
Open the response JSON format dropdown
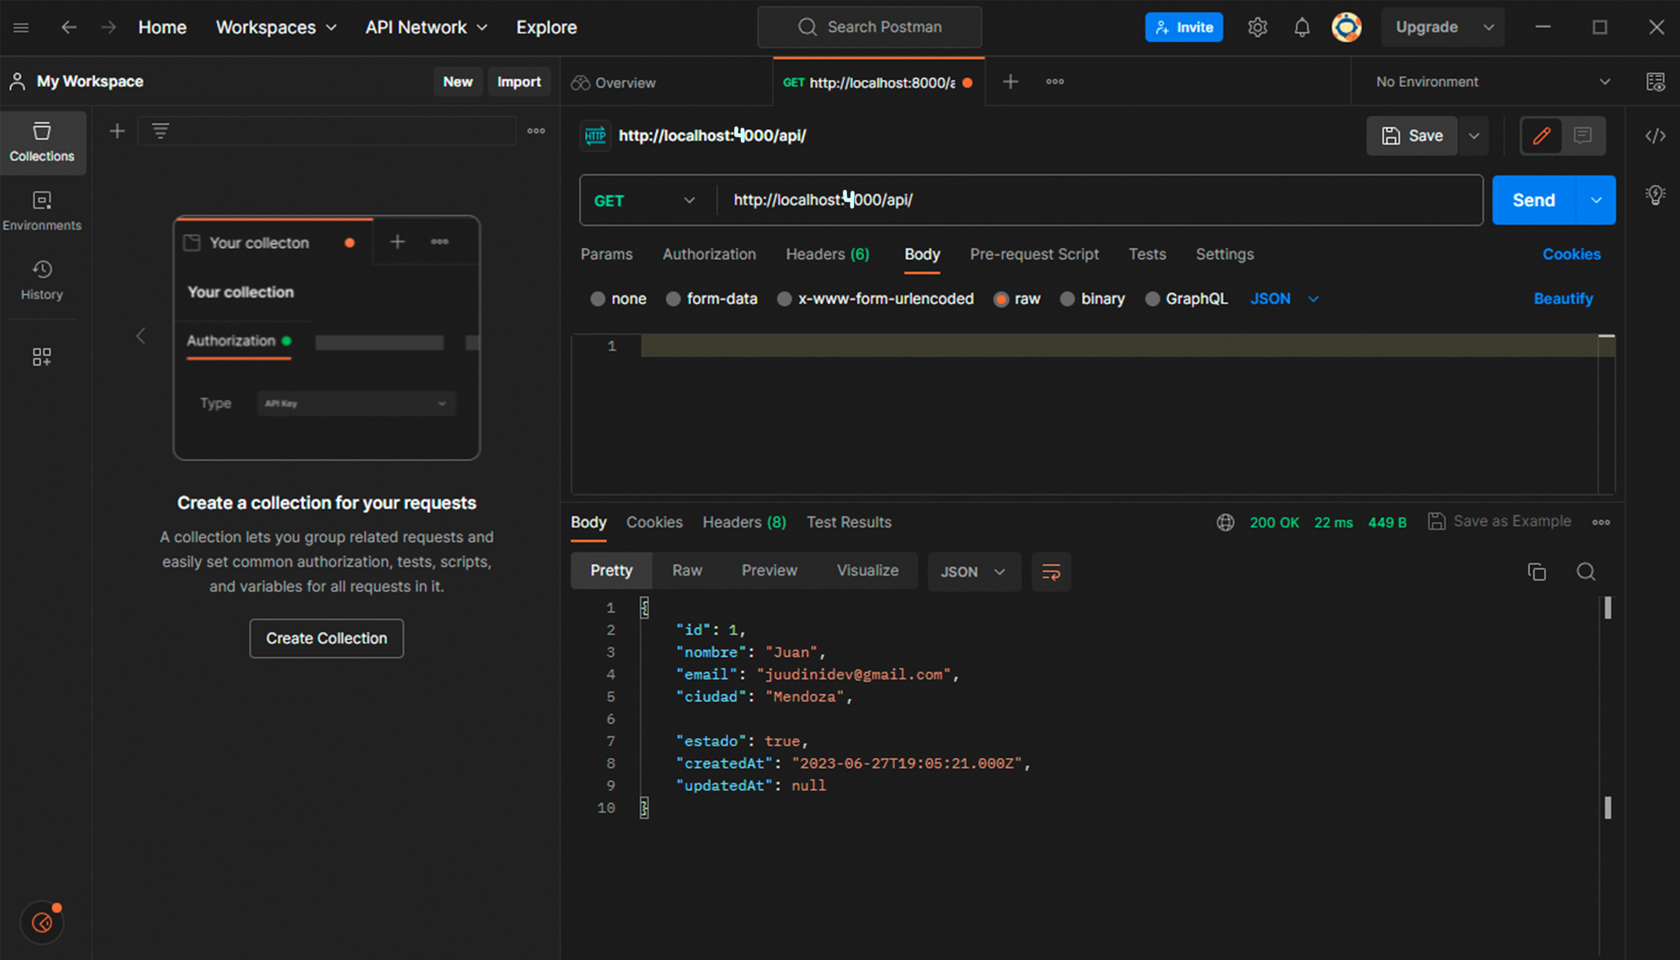(973, 572)
